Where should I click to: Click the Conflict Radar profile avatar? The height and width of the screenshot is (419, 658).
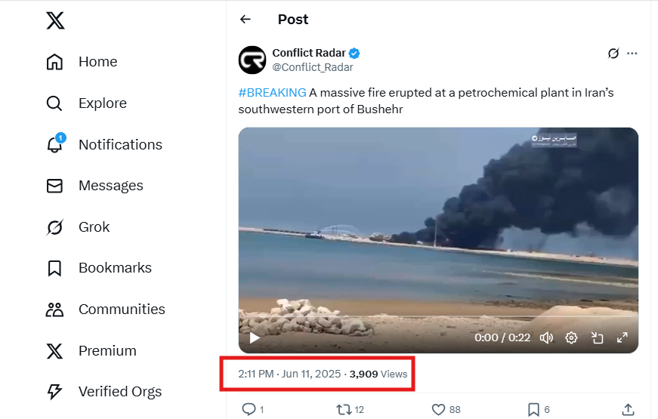(x=252, y=60)
